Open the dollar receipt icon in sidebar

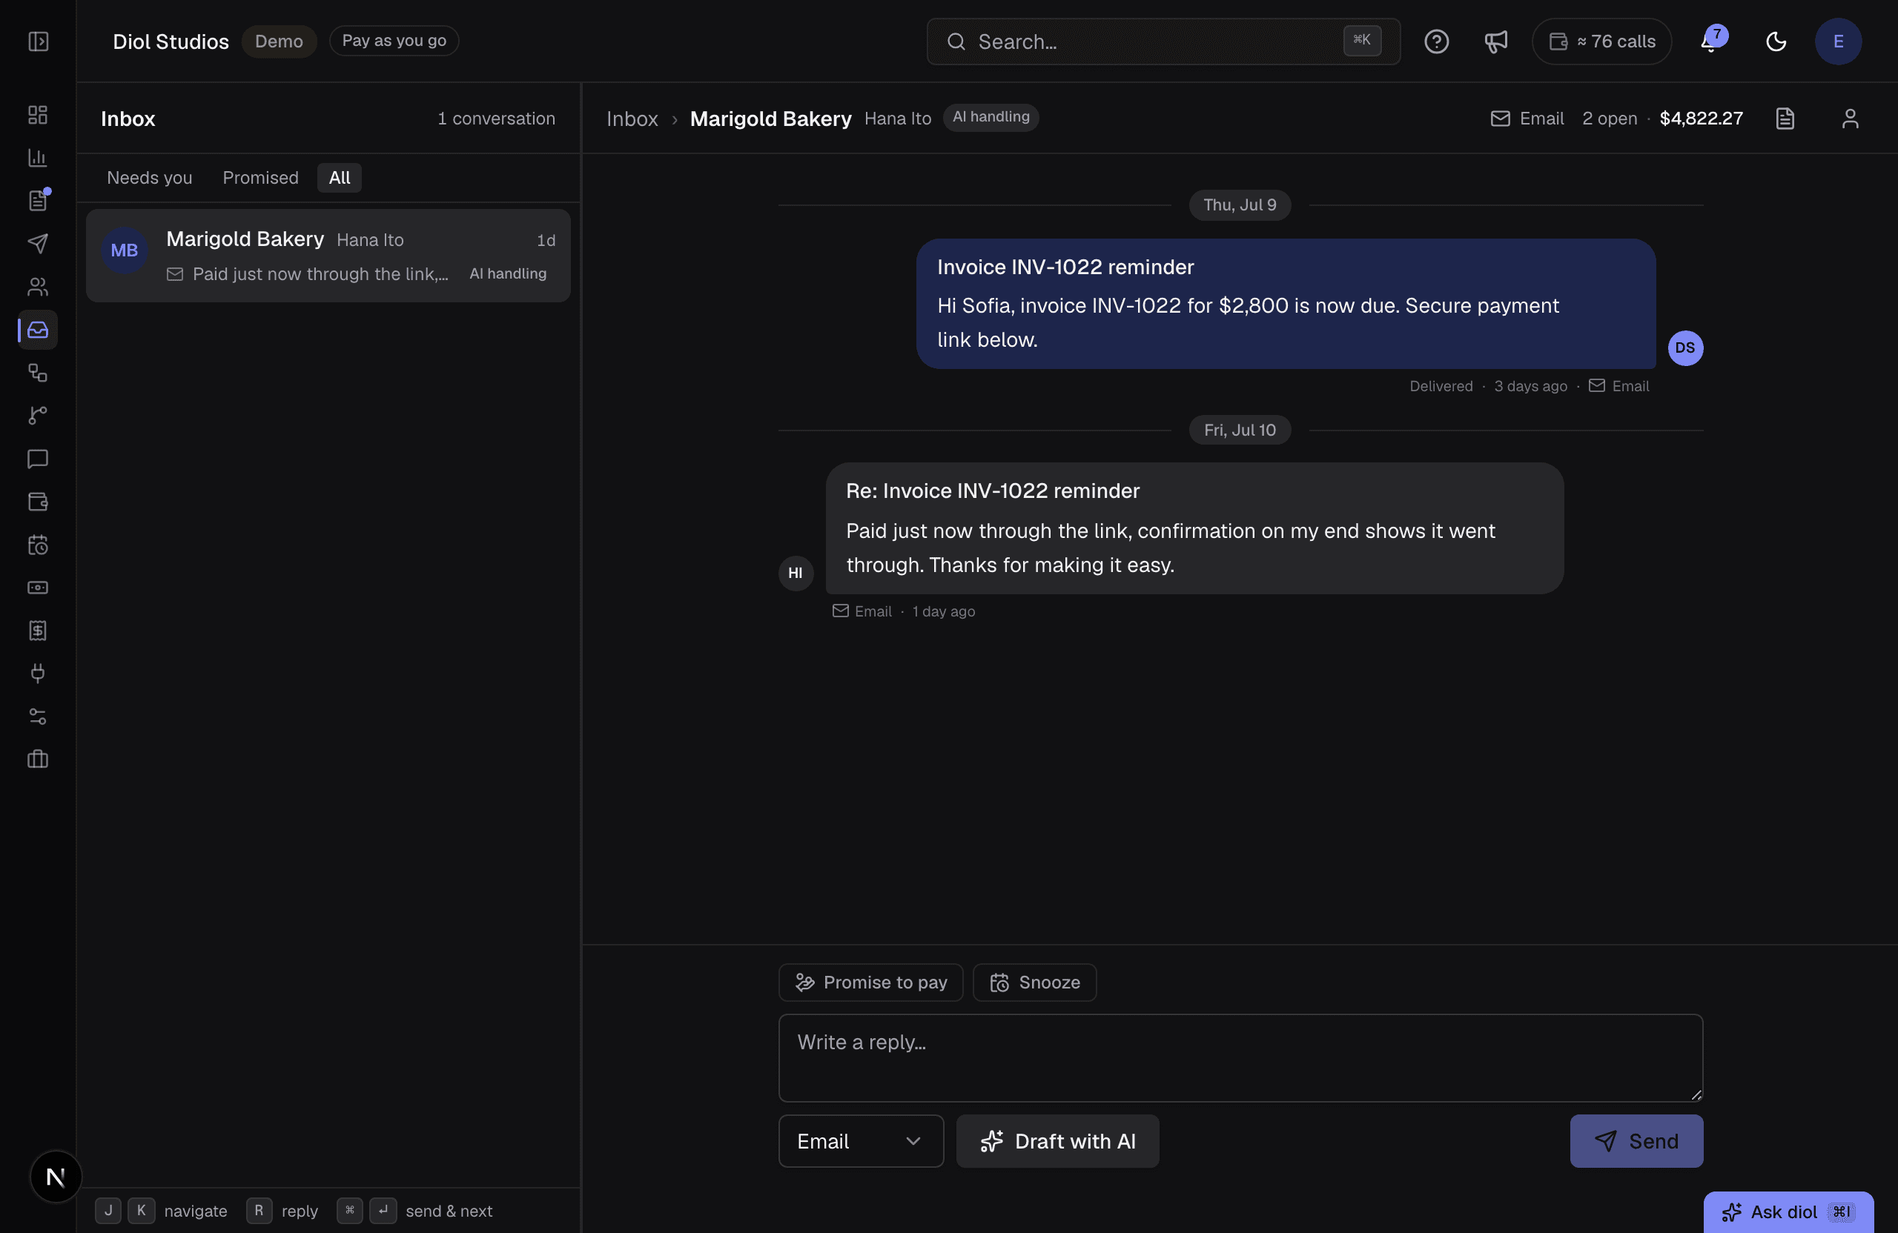coord(38,631)
